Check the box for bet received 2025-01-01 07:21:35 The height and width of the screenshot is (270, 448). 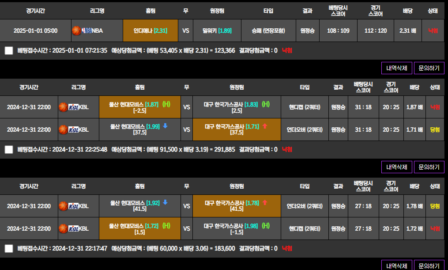coord(9,50)
